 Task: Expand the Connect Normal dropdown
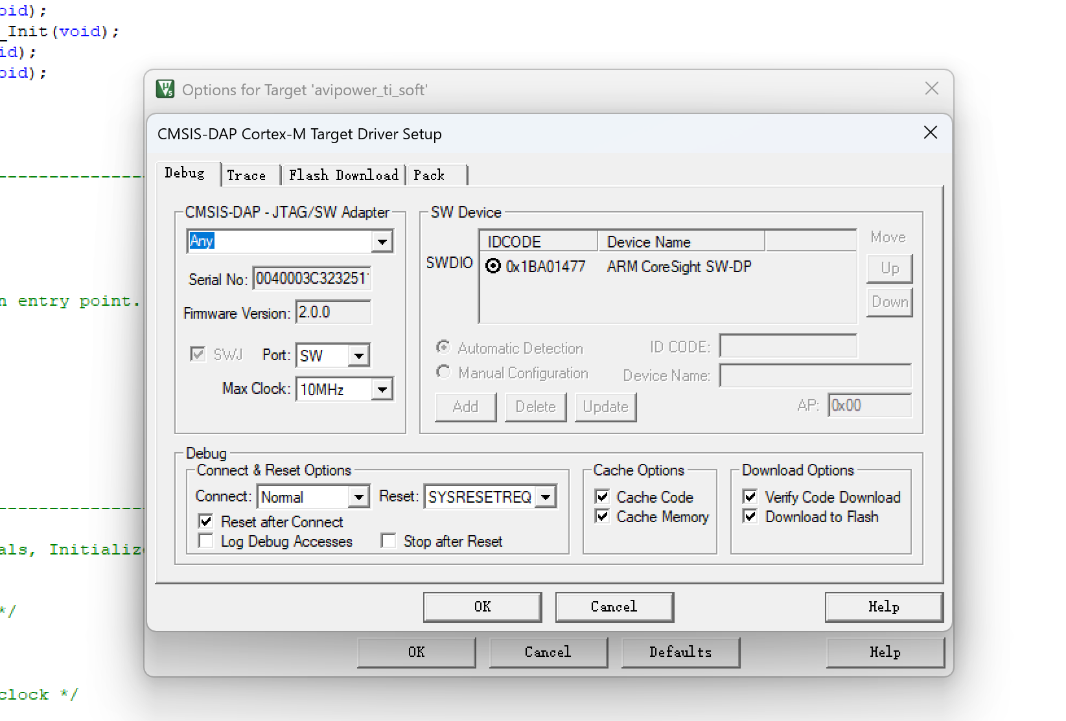358,497
